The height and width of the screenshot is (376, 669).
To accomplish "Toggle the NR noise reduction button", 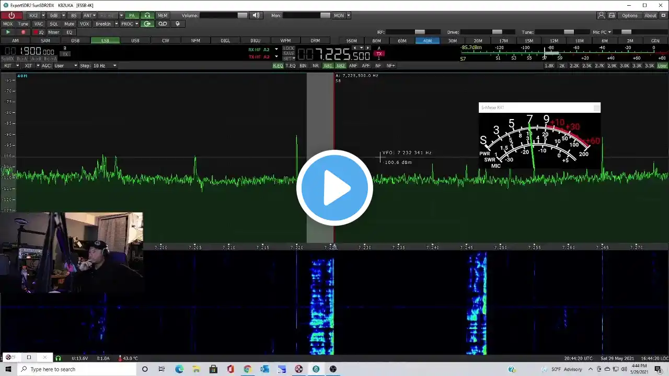I will pyautogui.click(x=316, y=66).
